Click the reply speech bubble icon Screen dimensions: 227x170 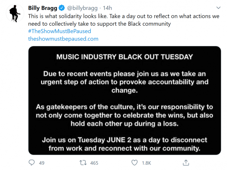[x=31, y=163]
